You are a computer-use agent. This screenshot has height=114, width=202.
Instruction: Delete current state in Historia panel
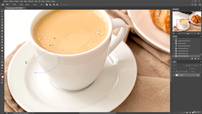199,59
